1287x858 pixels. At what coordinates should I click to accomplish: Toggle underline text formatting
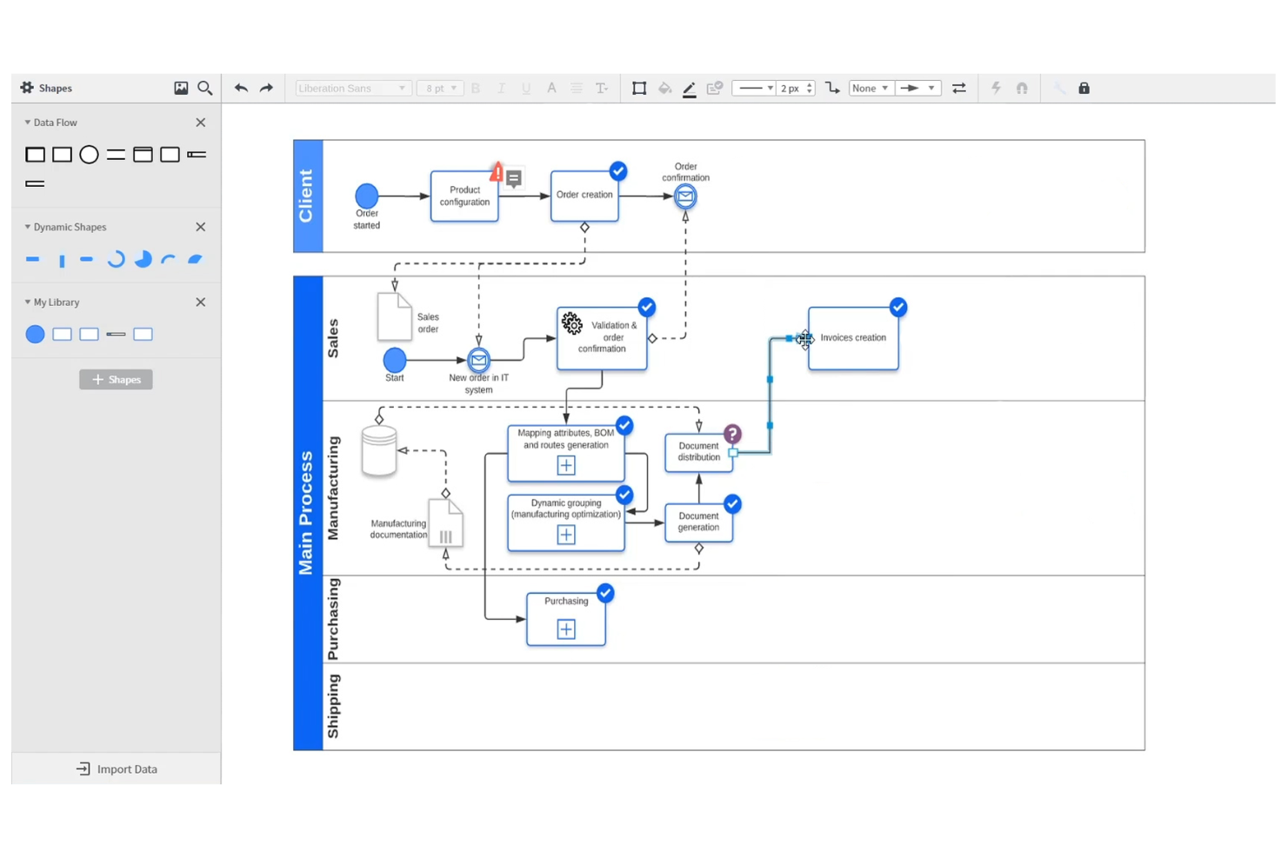(x=526, y=88)
